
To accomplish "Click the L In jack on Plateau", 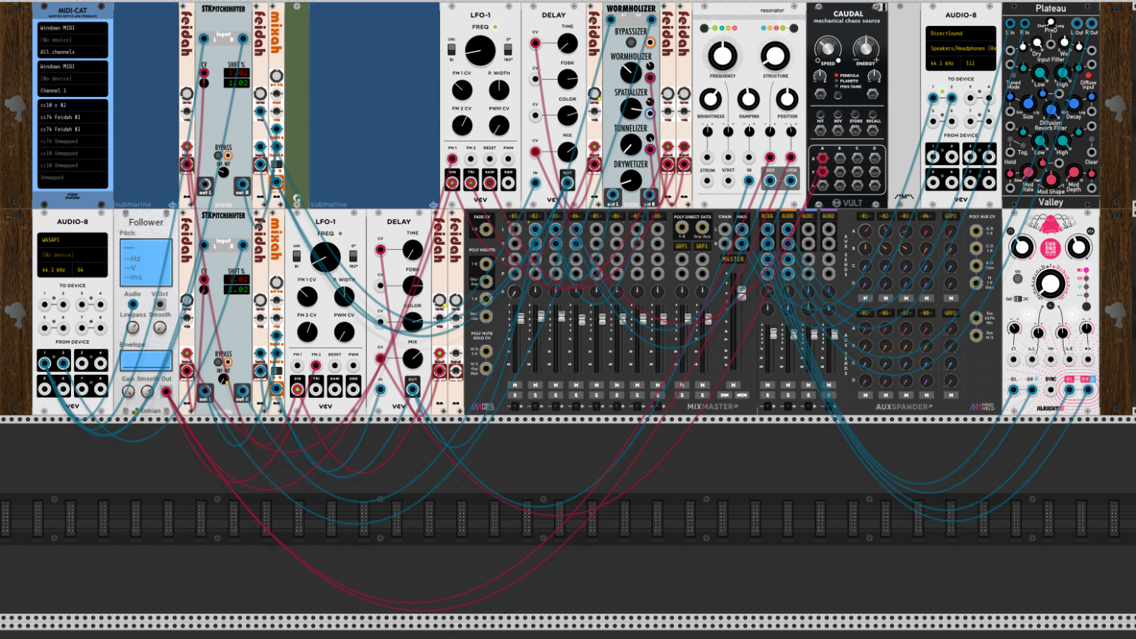I will coord(1010,24).
